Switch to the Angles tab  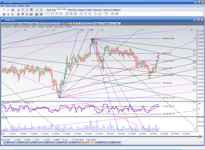point(89,10)
